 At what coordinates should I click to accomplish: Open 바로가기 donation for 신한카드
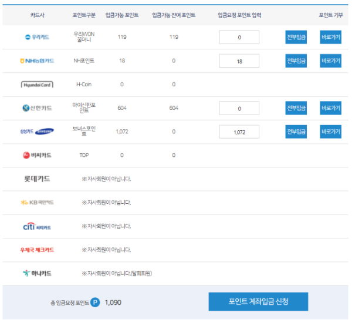click(x=331, y=108)
